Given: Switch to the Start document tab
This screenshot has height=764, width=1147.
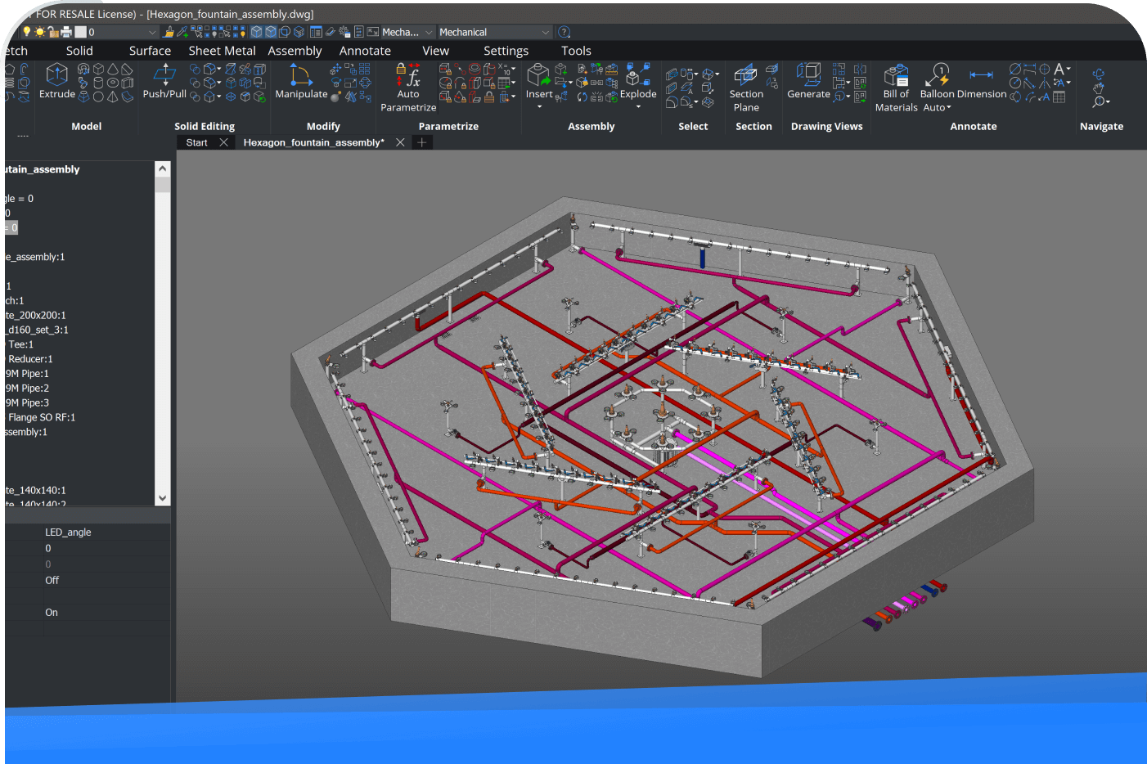Looking at the screenshot, I should (196, 142).
